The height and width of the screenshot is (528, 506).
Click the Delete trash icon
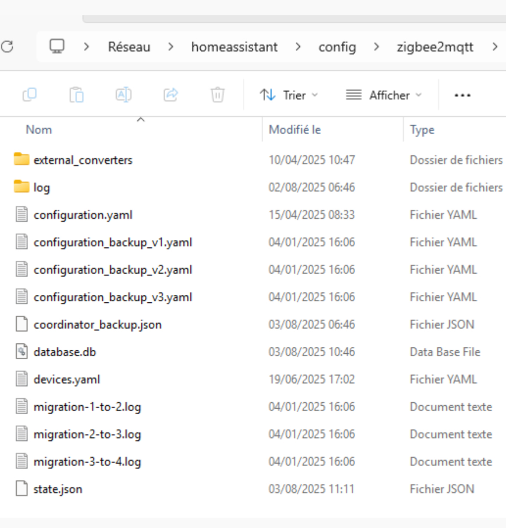(x=217, y=95)
